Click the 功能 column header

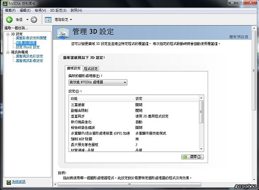click(74, 98)
